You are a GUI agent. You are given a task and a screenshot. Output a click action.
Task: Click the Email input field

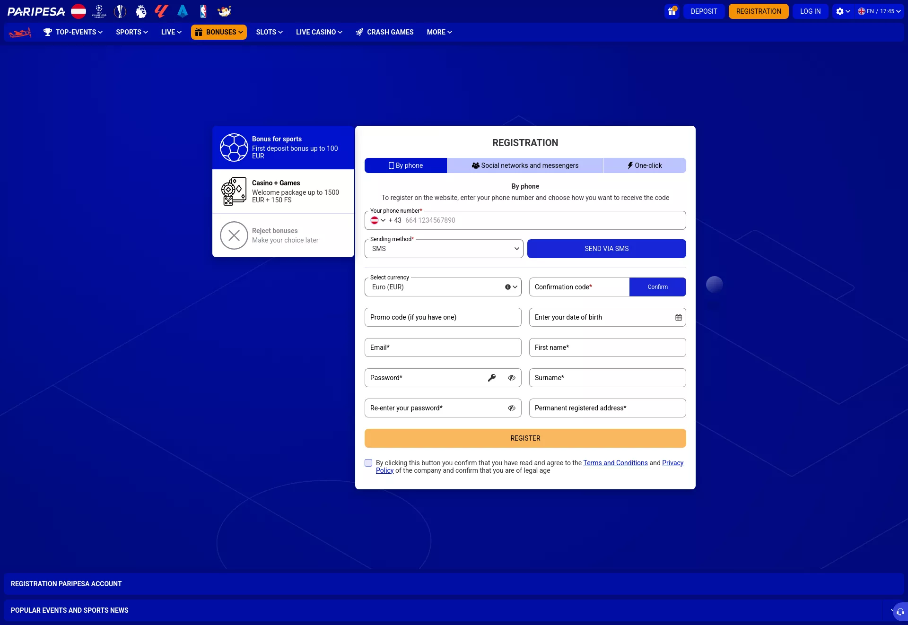coord(443,347)
